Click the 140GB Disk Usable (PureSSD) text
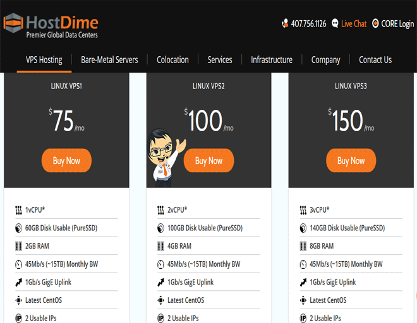 pyautogui.click(x=347, y=228)
